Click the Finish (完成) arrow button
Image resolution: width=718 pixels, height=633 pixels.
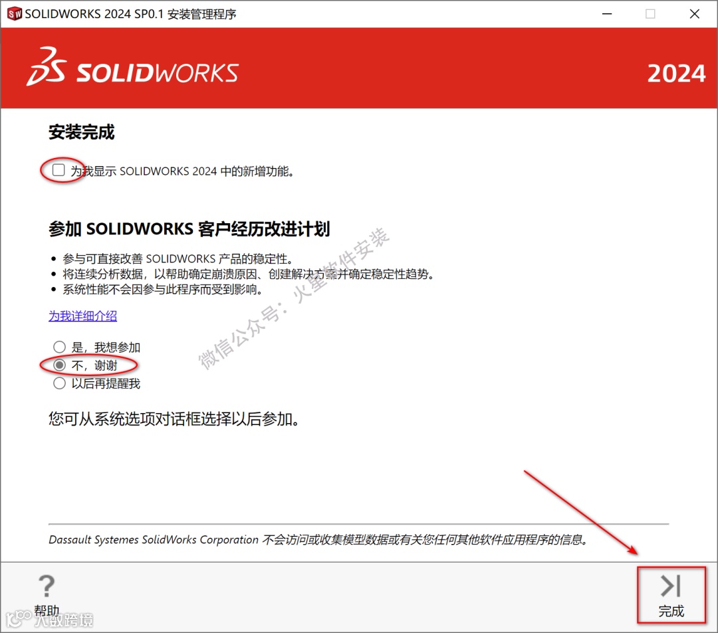(671, 594)
